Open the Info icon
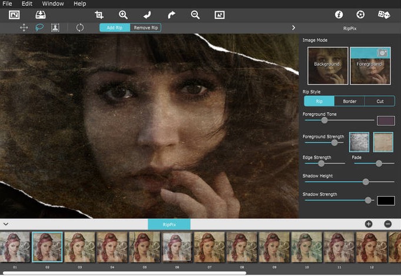This screenshot has width=401, height=276. 339,15
